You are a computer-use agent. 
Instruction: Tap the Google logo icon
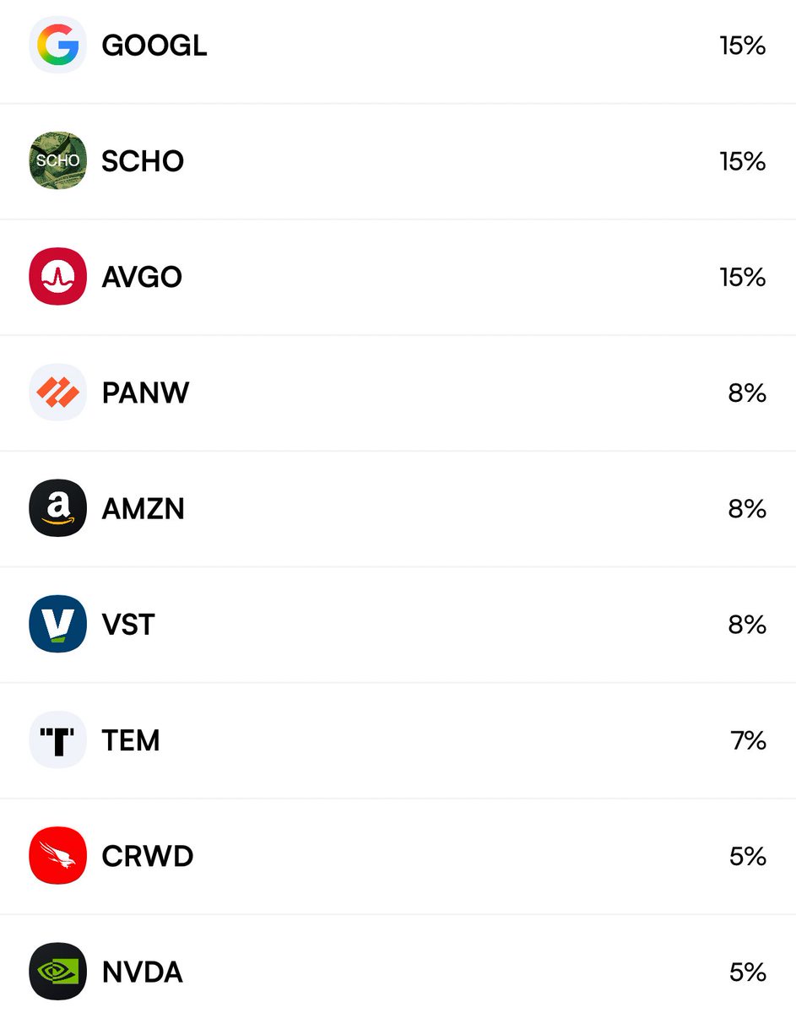[x=57, y=46]
